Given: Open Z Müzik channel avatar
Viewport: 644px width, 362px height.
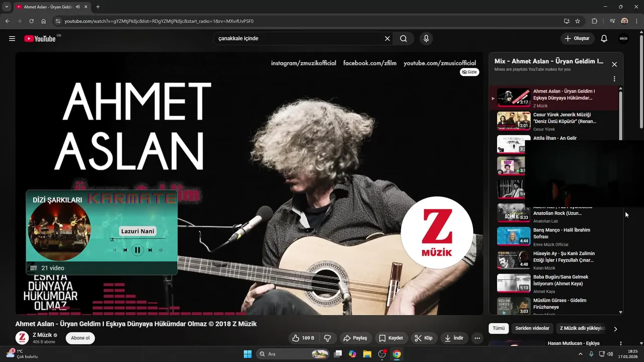Looking at the screenshot, I should click(22, 338).
